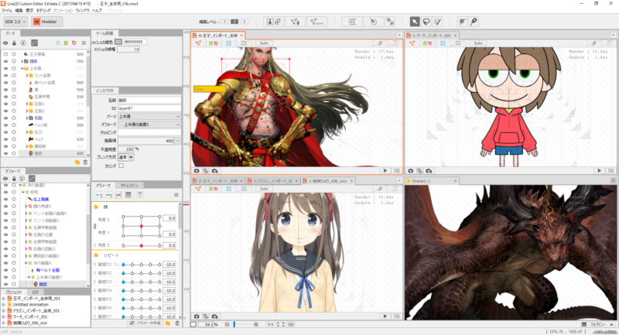
Task: Open the SDK 3.0 dropdown
Action: (15, 22)
